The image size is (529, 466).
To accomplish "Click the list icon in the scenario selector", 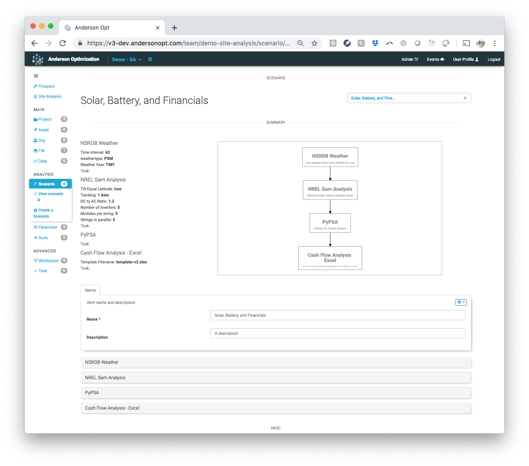I will [x=465, y=98].
